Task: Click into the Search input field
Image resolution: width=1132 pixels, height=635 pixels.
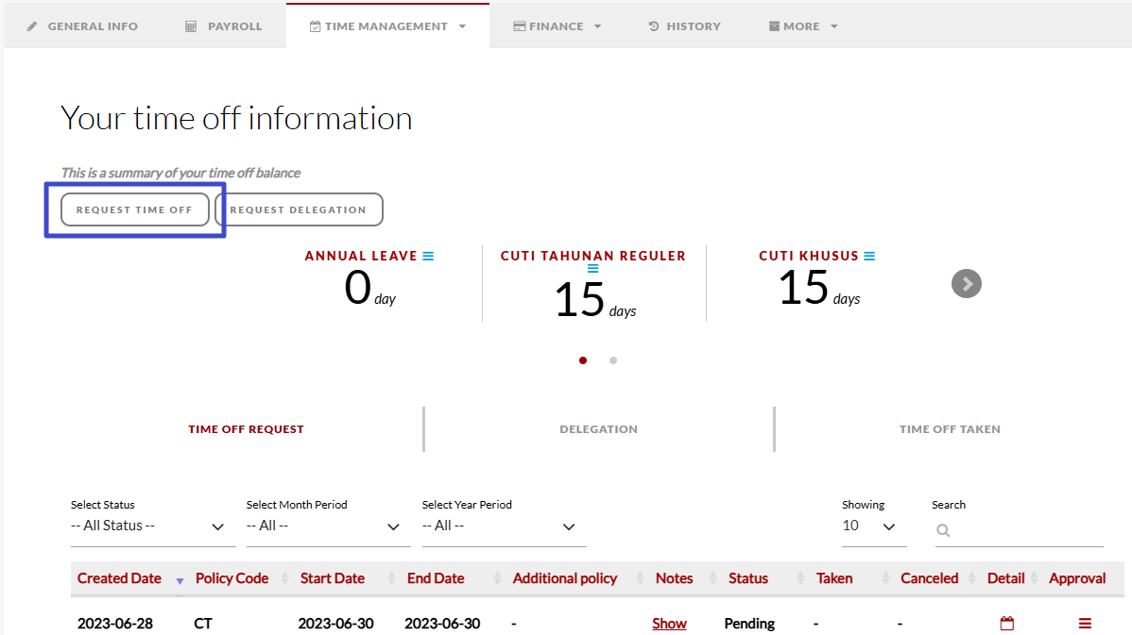Action: click(1025, 531)
